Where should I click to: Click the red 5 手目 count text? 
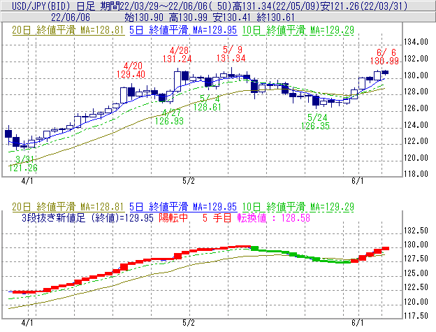(x=217, y=217)
